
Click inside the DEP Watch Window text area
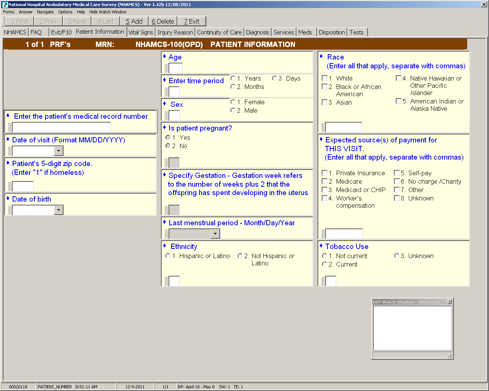click(x=412, y=328)
